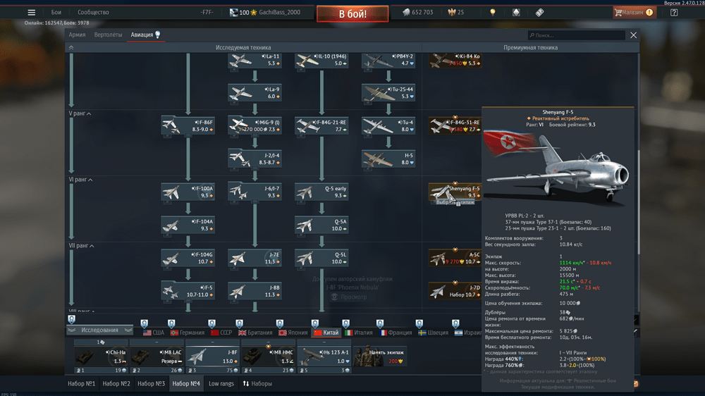Switch nation to СССР
This screenshot has height=396, width=705.
pyautogui.click(x=221, y=333)
